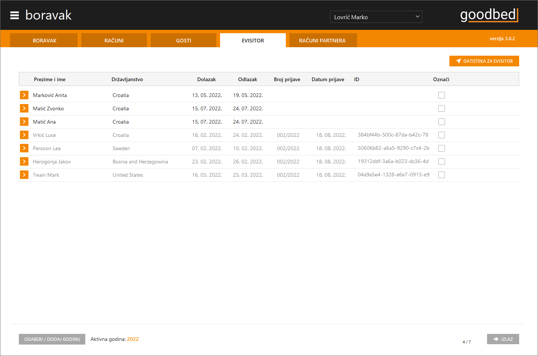Select the name Hercigonja Jakov

(52, 162)
